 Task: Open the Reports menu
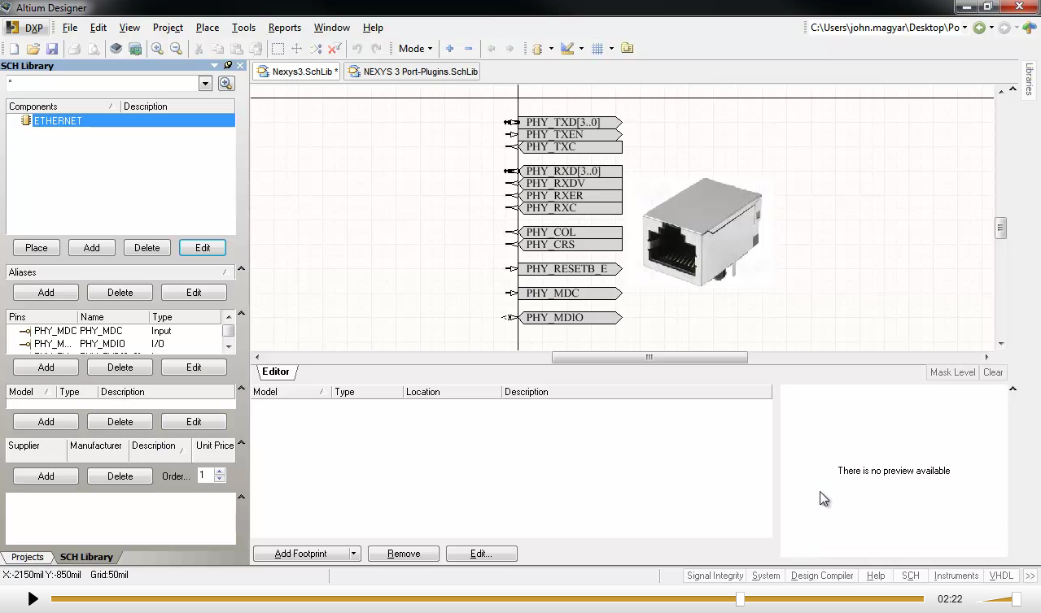click(285, 28)
